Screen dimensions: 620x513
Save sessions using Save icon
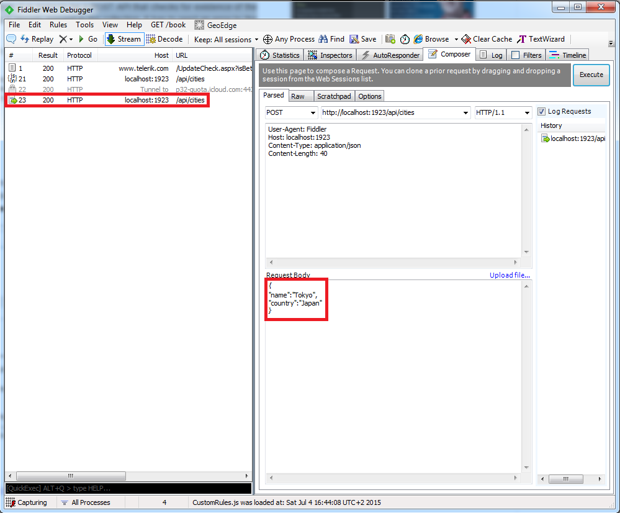[362, 39]
